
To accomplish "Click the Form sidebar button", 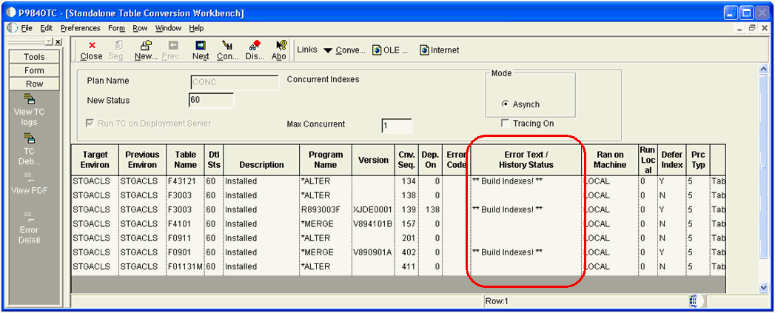I will (x=34, y=70).
